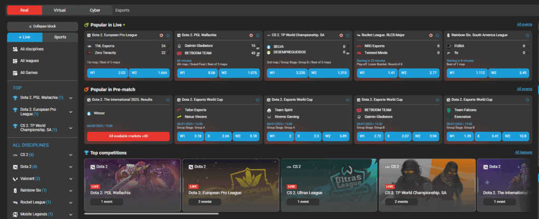Bet W1 1.112 on FURIA

click(467, 72)
